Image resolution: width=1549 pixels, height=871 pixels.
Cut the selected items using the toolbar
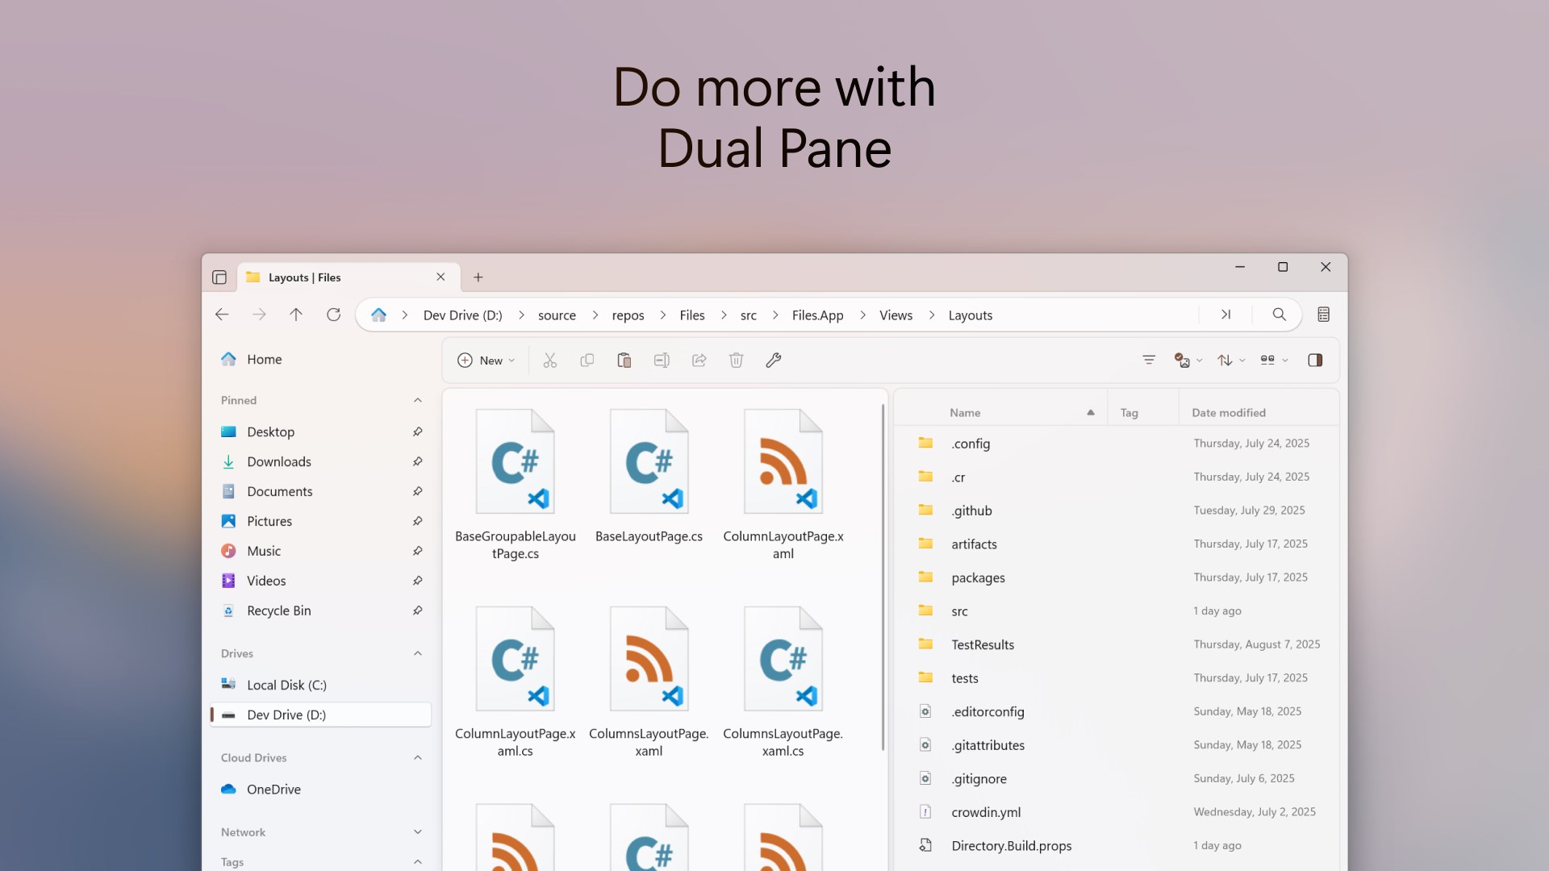550,360
